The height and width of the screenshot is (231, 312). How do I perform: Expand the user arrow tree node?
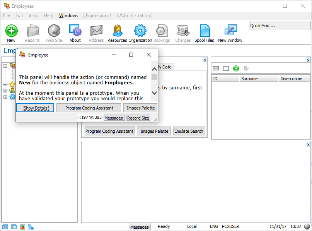5,91
